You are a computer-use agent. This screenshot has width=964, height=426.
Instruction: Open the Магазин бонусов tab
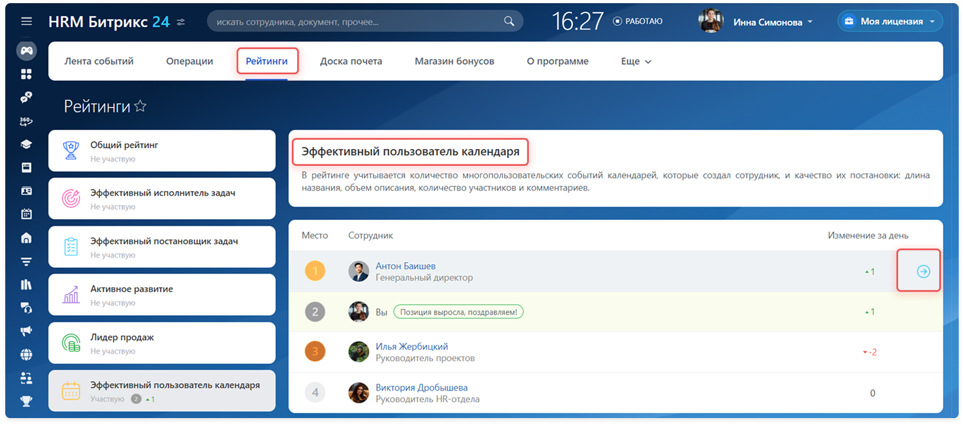454,62
